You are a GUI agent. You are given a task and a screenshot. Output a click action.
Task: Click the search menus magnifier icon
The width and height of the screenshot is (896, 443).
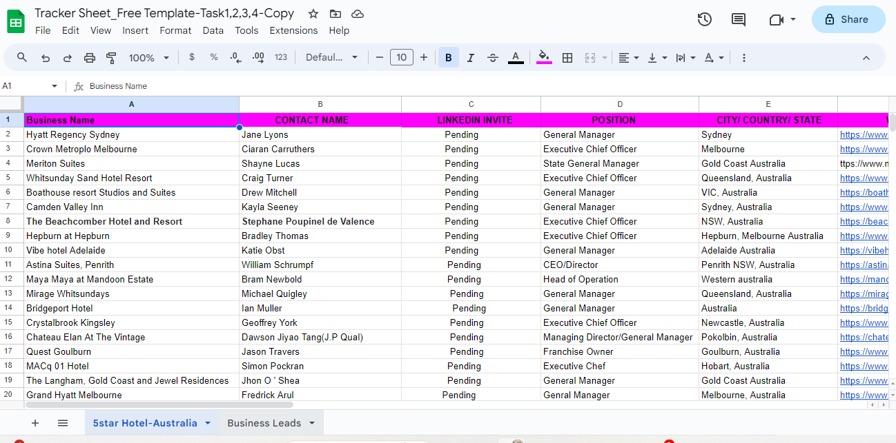tap(22, 58)
